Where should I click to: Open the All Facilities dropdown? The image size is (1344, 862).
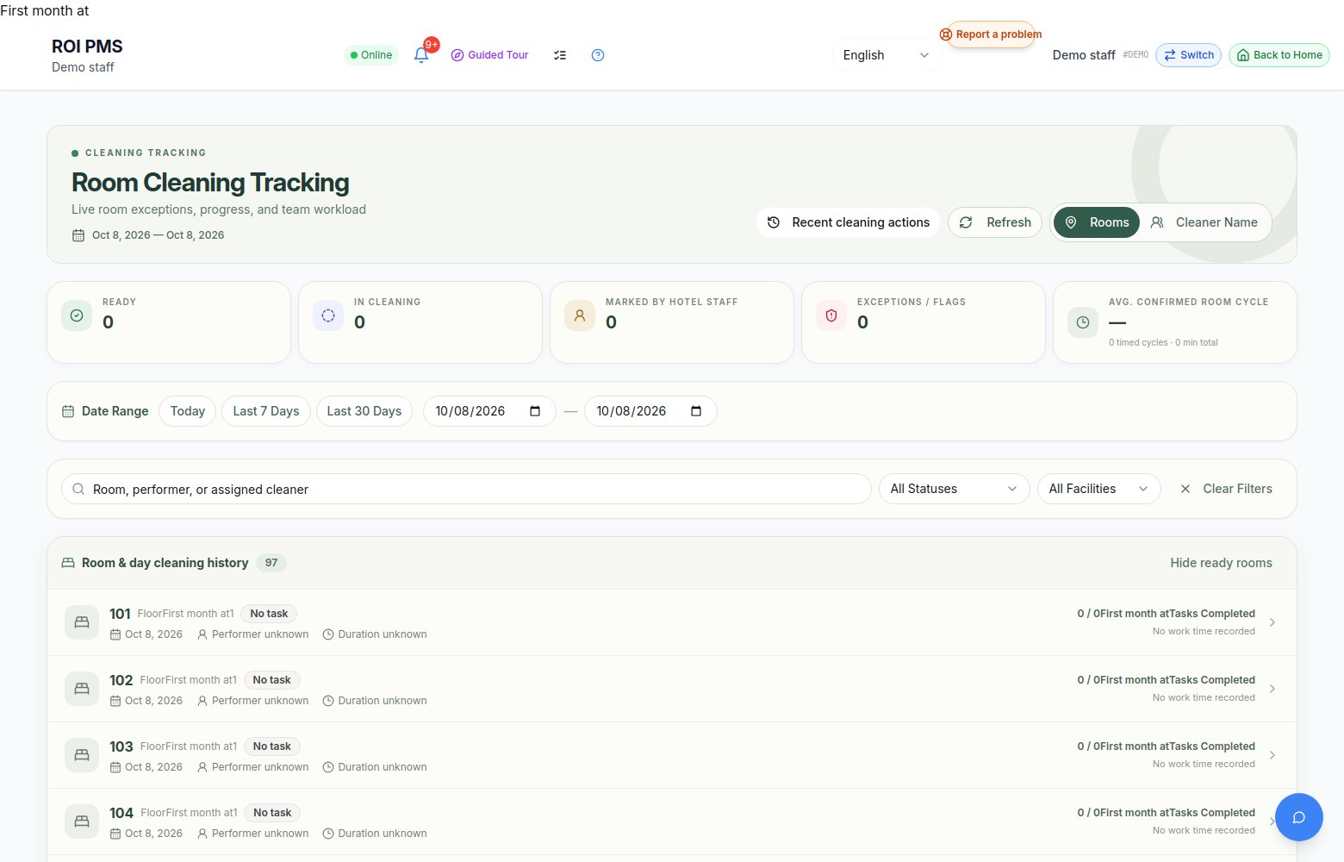coord(1098,489)
